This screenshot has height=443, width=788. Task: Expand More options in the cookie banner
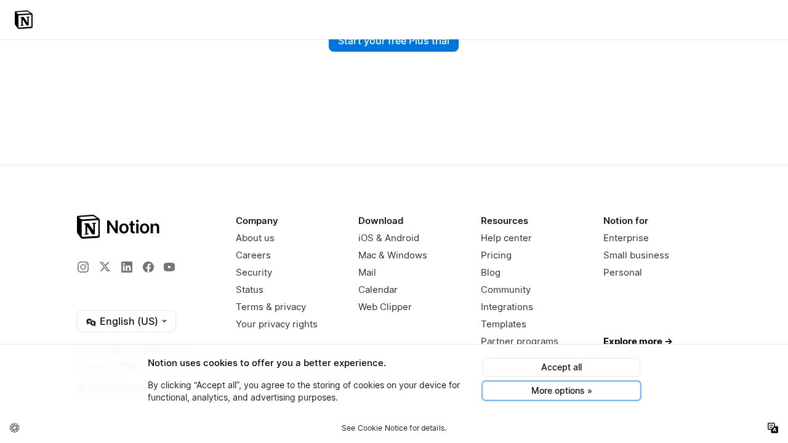click(561, 391)
